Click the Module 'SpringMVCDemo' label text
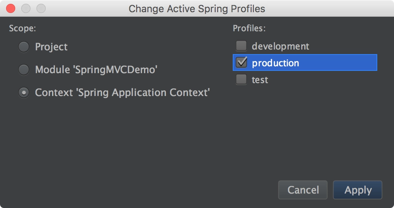394x208 pixels. 96,70
